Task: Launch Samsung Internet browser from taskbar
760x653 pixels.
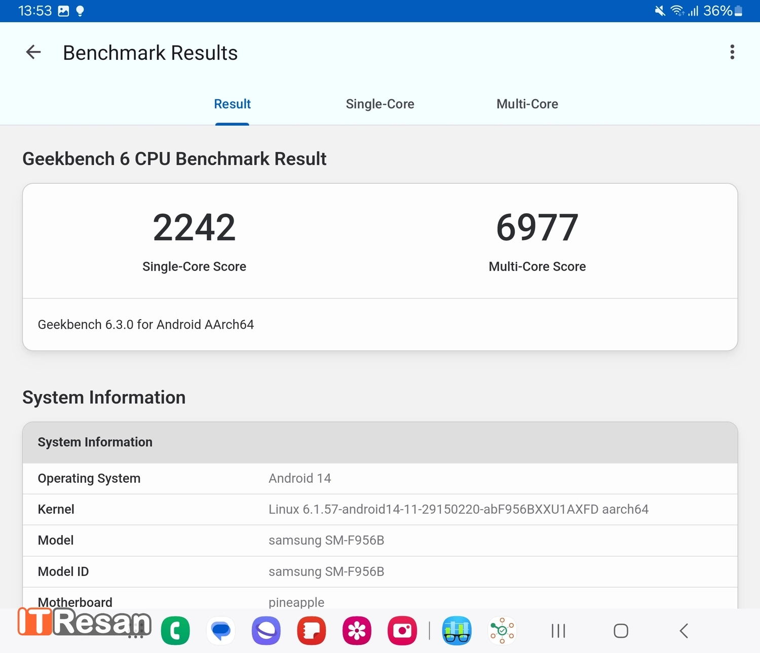Action: pos(266,631)
